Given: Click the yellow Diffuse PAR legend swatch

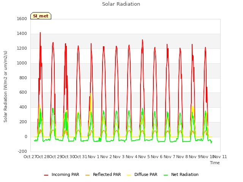Looking at the screenshot, I should click(x=129, y=175).
